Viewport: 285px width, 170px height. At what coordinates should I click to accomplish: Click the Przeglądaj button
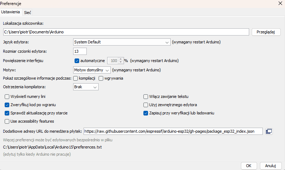[266, 32]
